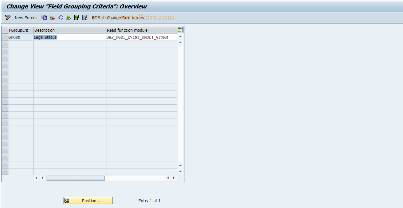Image resolution: width=403 pixels, height=208 pixels.
Task: Click bottom-most vertical scroll down arrow
Action: pyautogui.click(x=180, y=171)
